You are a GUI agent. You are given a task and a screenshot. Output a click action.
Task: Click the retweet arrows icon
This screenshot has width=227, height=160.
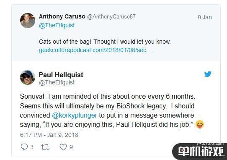[45, 147]
